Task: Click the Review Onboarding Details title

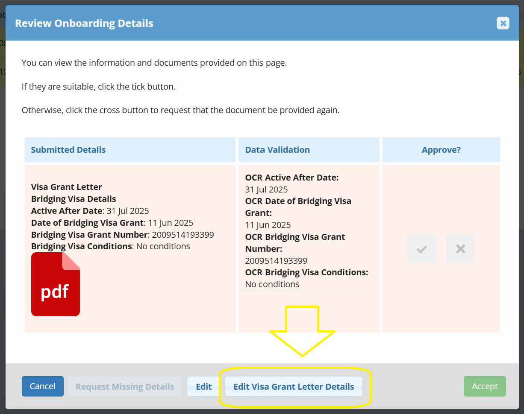Action: click(x=84, y=23)
